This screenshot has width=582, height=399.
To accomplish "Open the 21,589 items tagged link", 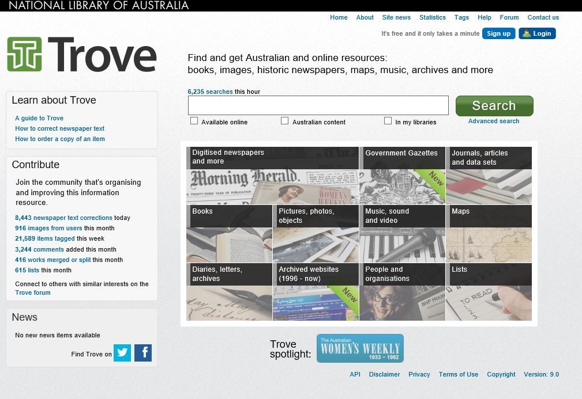I will 45,238.
